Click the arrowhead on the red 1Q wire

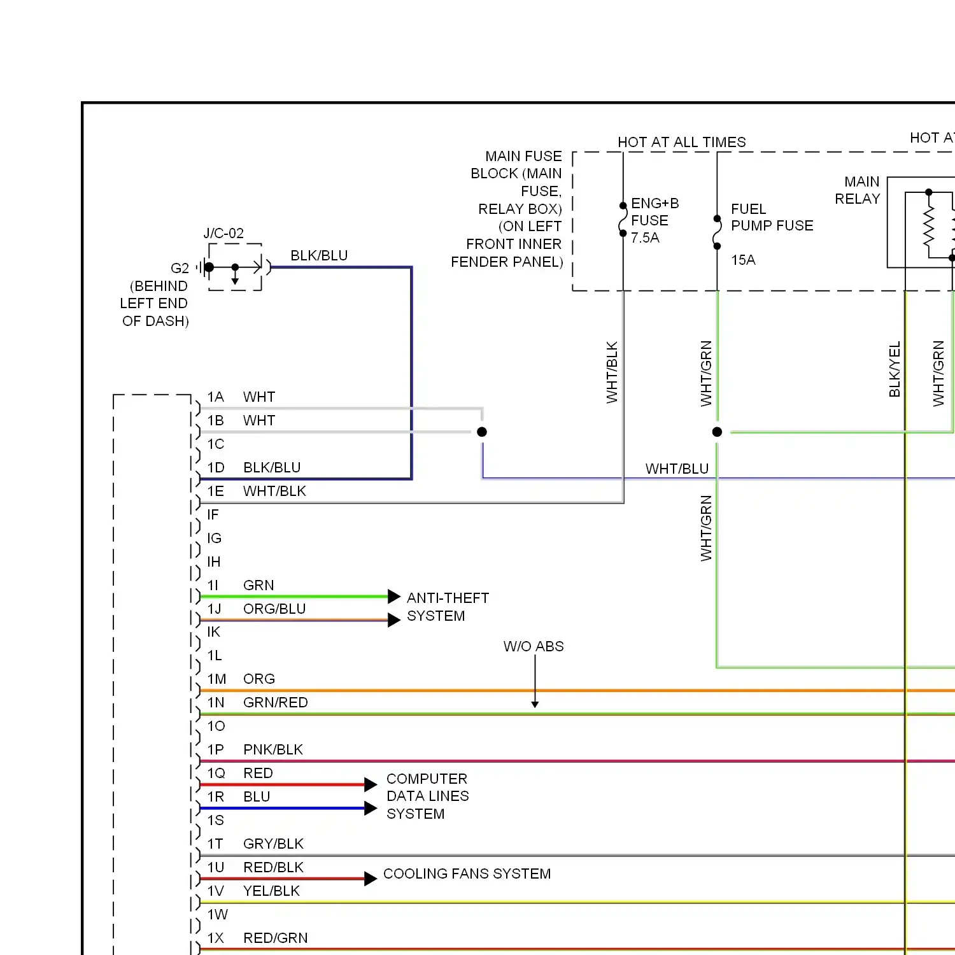coord(371,784)
